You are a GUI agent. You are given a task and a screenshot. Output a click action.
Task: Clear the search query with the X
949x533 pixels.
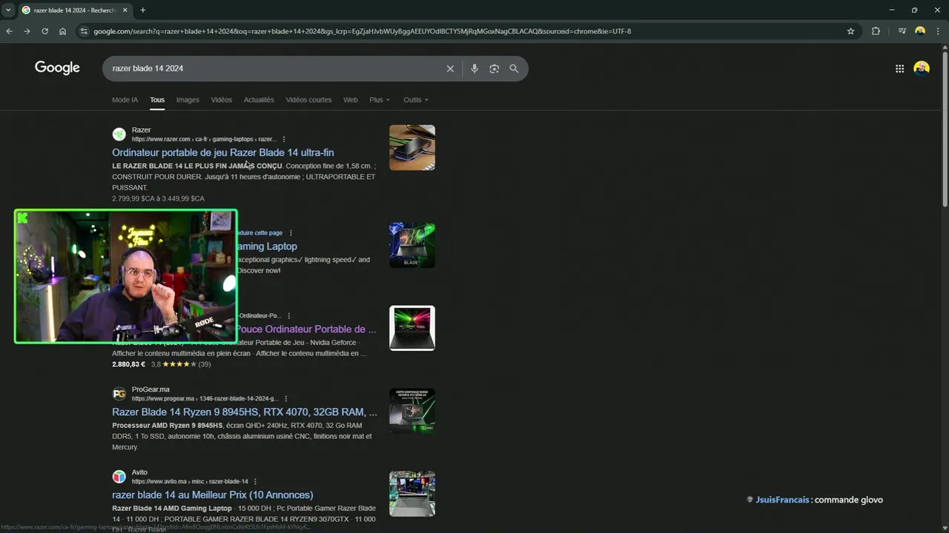(450, 68)
